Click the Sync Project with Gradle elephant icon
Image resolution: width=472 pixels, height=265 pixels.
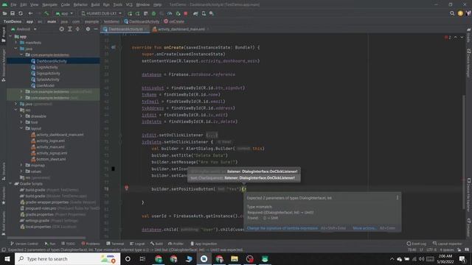(195, 13)
